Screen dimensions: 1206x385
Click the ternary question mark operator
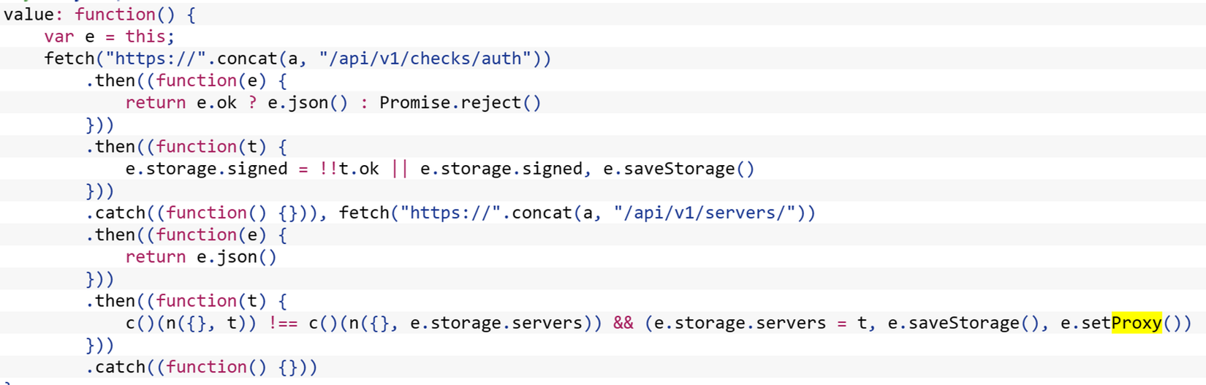point(252,102)
